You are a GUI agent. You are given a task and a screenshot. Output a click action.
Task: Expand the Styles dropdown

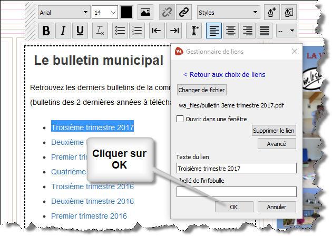point(228,12)
